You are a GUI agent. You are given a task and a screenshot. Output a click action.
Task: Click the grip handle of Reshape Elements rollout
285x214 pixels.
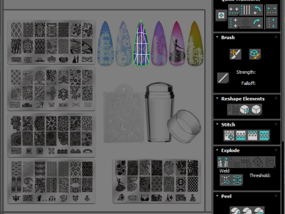[x=276, y=98]
